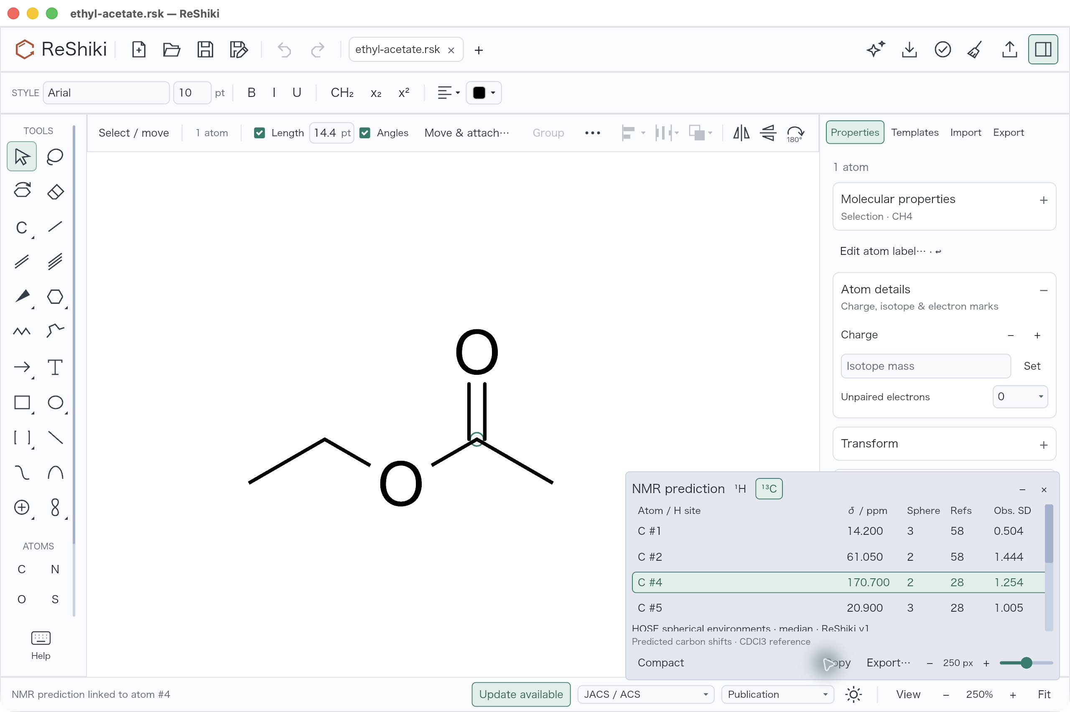Switch NMR prediction to 1H

tap(740, 488)
